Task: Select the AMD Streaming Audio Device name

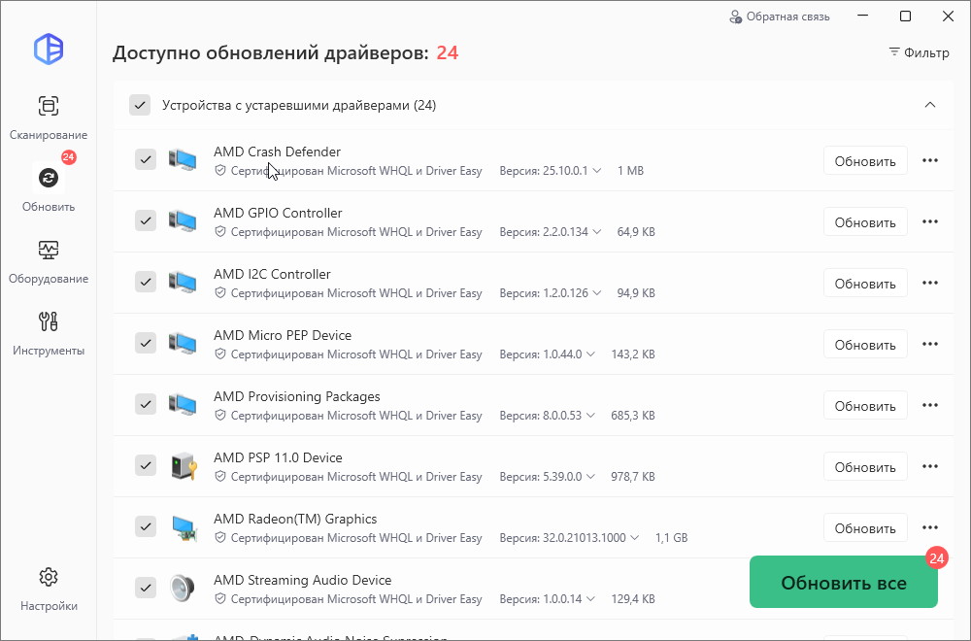Action: pyautogui.click(x=302, y=581)
